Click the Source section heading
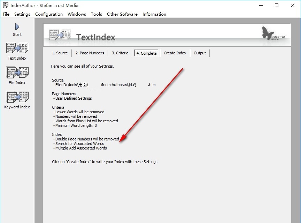This screenshot has width=301, height=223. (x=58, y=80)
